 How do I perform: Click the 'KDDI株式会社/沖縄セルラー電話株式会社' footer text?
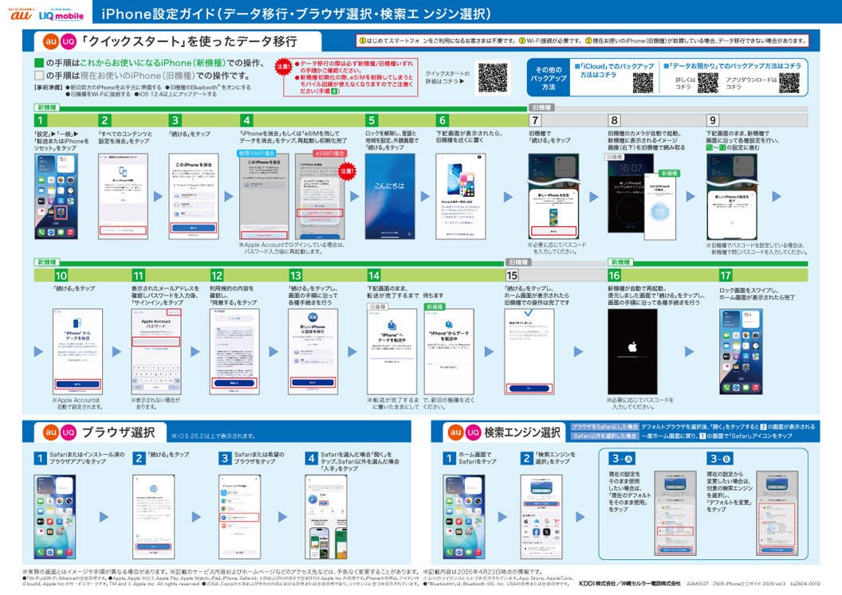pos(630,583)
